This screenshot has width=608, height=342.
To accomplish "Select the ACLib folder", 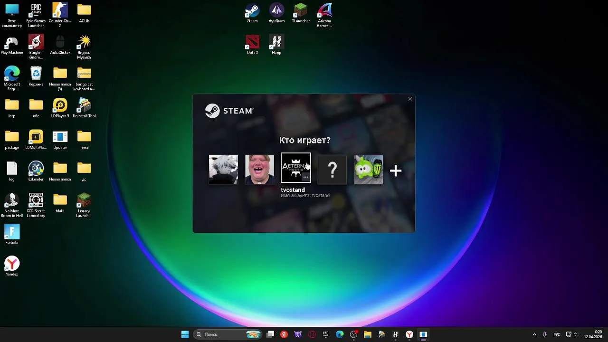I will click(84, 13).
